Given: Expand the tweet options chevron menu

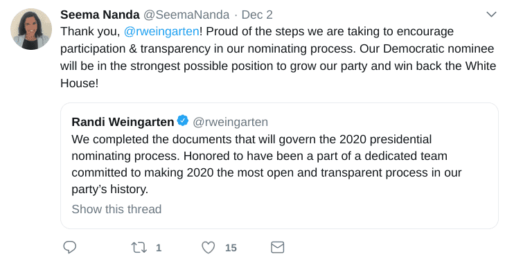Looking at the screenshot, I should pyautogui.click(x=491, y=15).
